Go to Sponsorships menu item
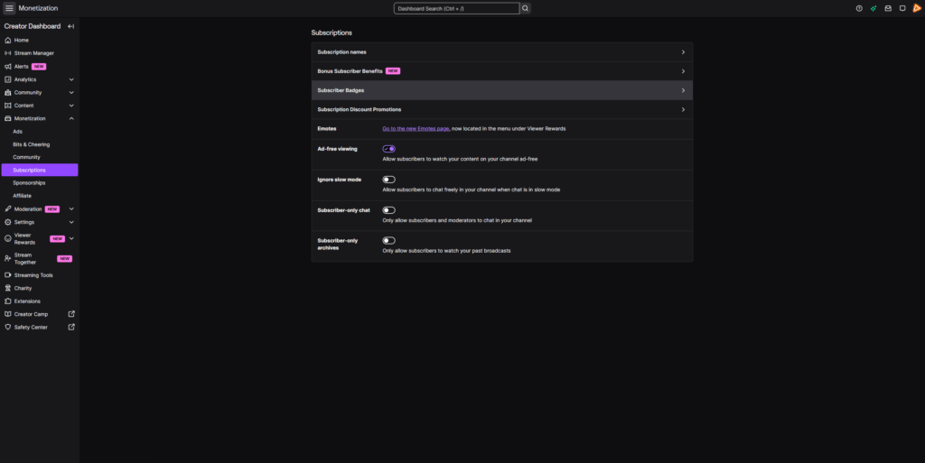 coord(29,182)
